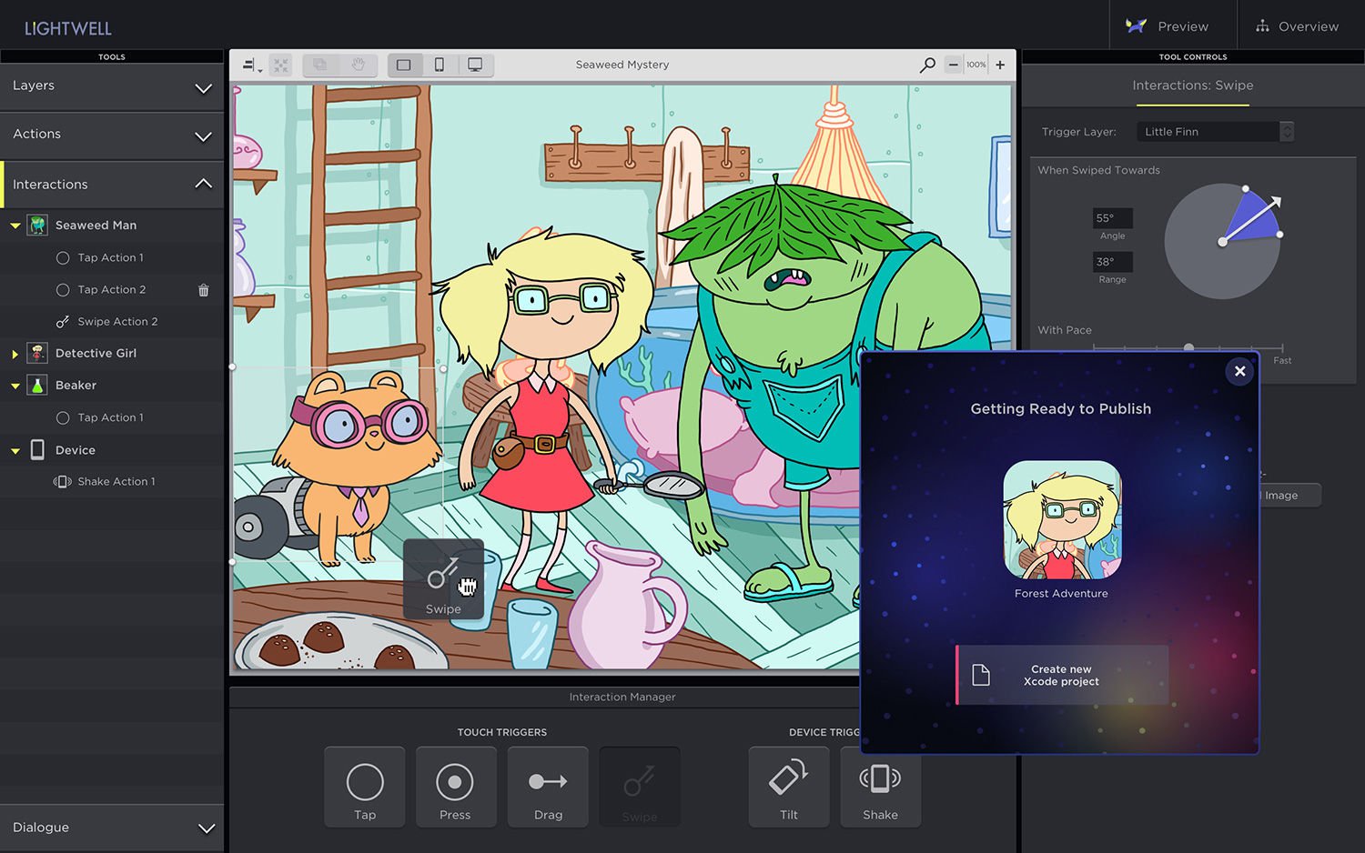
Task: Delete Tap Action 2 with trash icon
Action: point(204,290)
